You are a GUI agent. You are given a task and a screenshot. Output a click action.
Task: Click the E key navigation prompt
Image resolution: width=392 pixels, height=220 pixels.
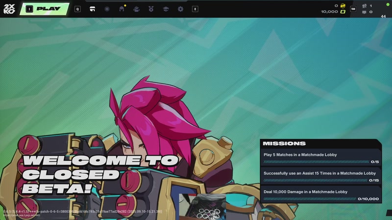pyautogui.click(x=195, y=9)
